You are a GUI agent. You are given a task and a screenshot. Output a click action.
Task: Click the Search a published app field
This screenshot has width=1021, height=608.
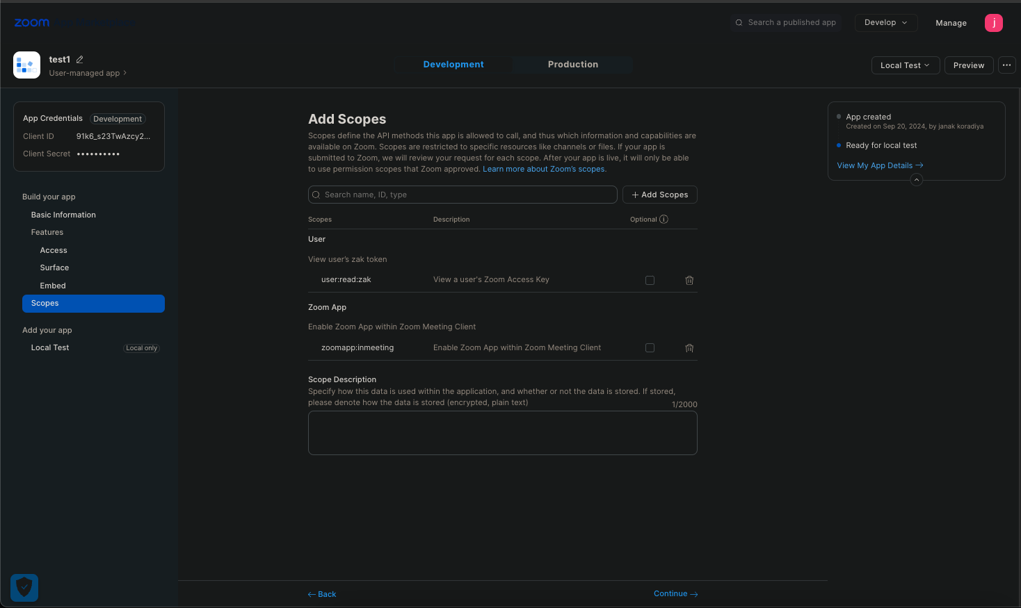click(x=786, y=23)
